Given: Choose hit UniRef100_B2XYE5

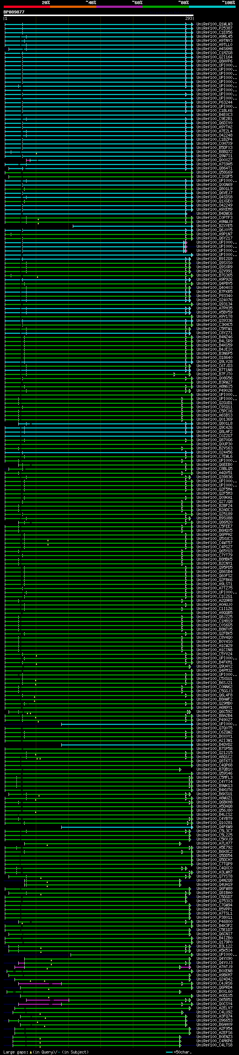Looking at the screenshot, I should pyautogui.click(x=214, y=226).
